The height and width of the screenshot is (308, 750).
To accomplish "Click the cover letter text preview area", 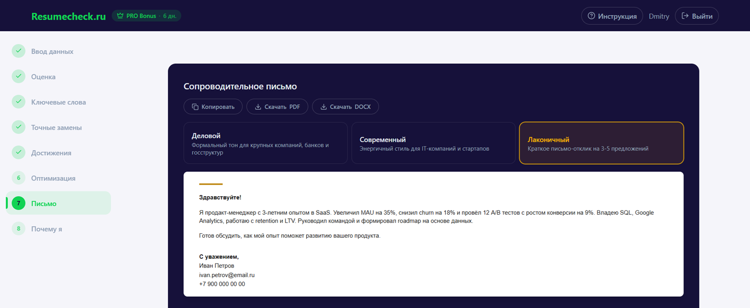I will [433, 234].
